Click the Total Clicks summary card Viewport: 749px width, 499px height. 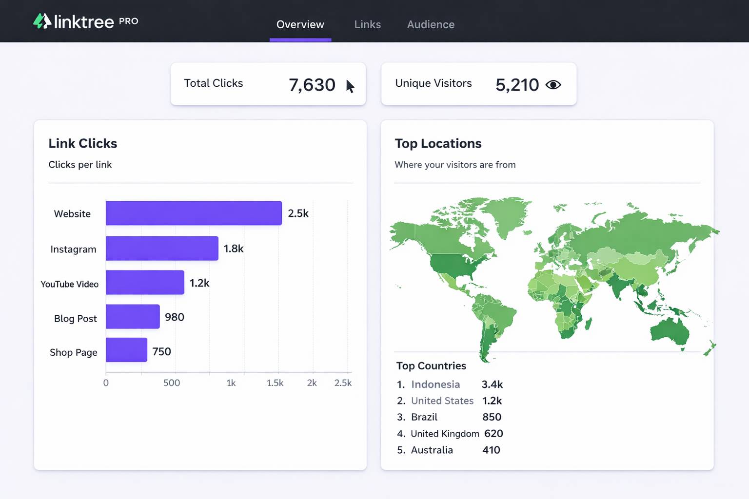click(268, 84)
